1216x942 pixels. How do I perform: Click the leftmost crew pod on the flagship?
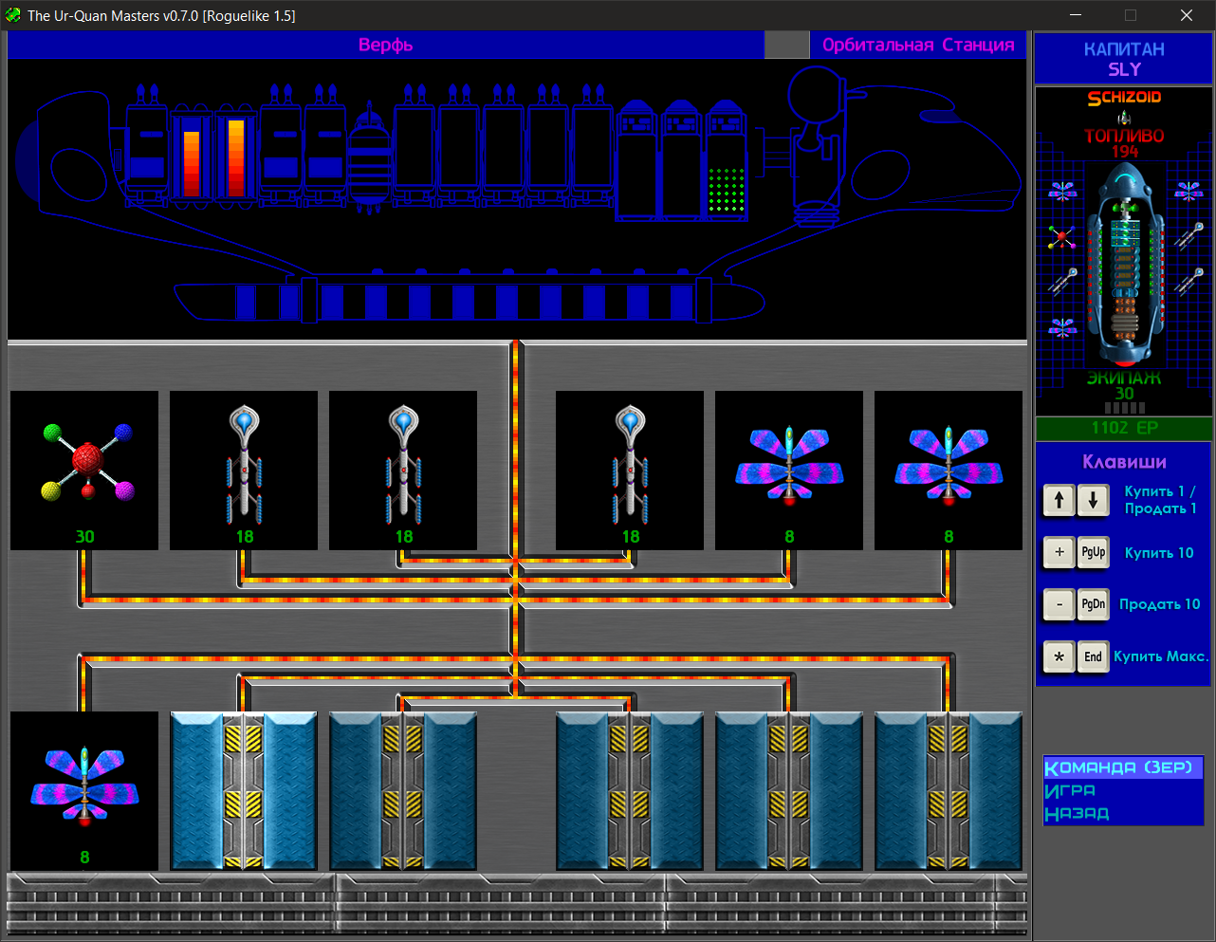coord(637,159)
